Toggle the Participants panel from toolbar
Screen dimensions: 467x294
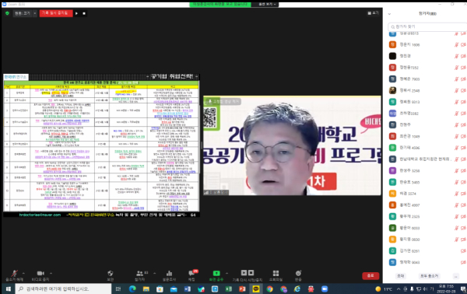140,275
